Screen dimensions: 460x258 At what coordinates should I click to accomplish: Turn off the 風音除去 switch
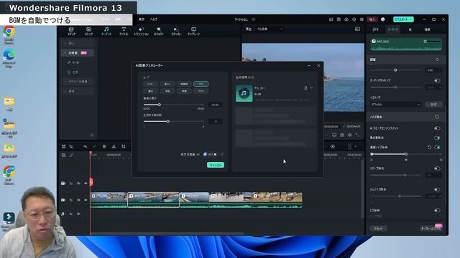click(x=437, y=138)
